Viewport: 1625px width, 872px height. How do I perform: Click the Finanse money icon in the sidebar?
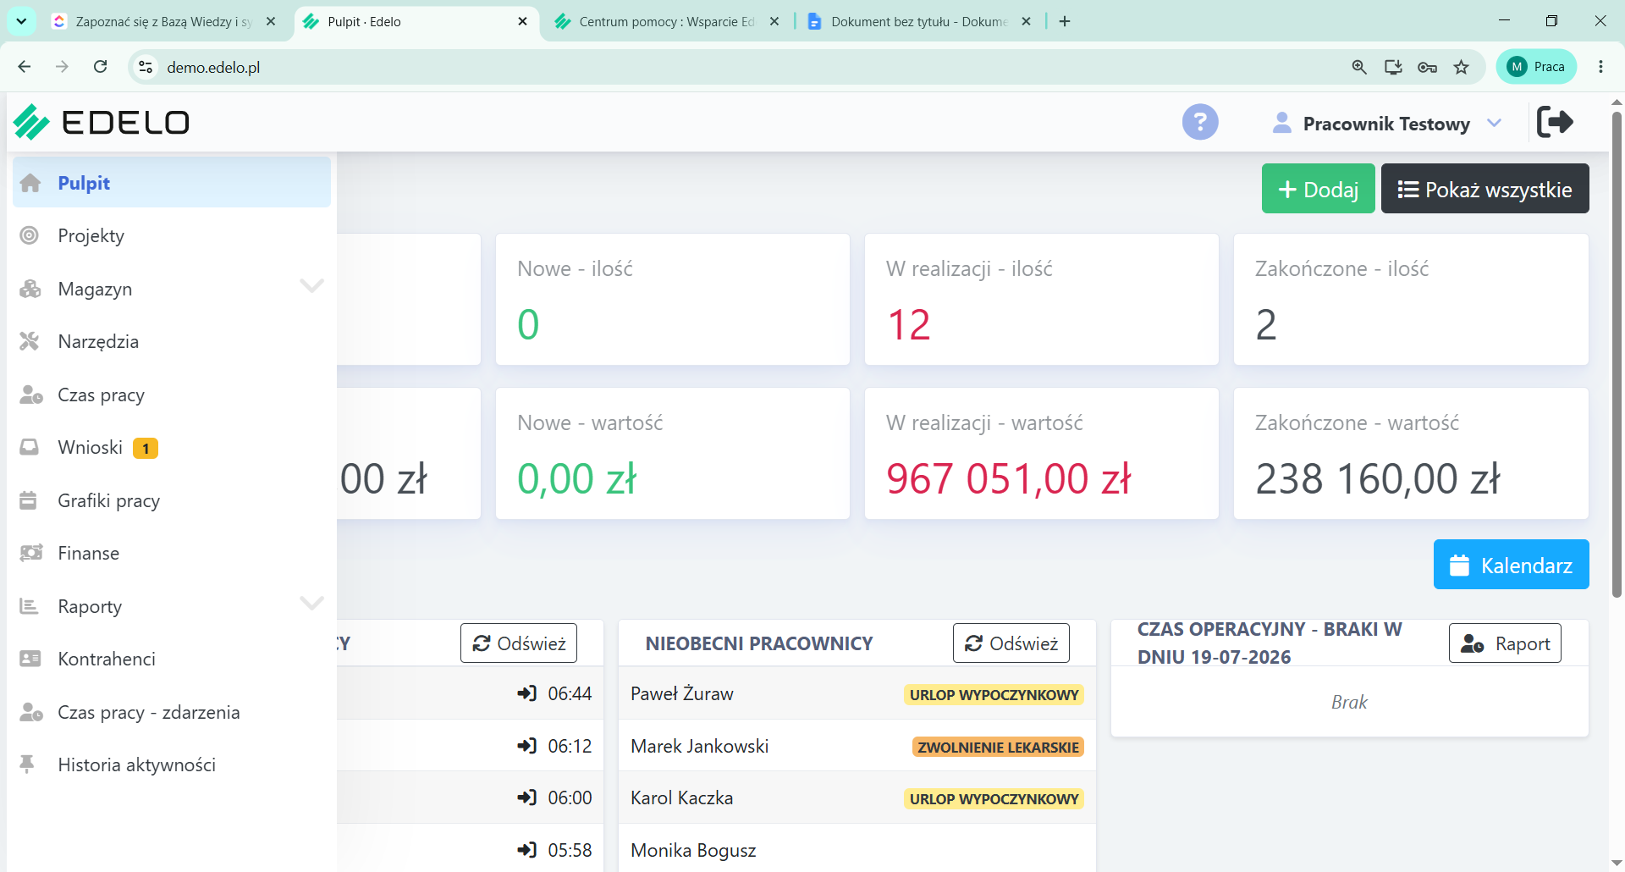pos(30,553)
